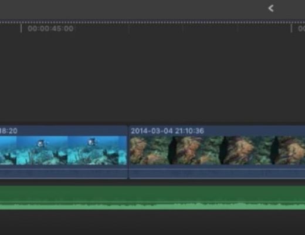
Task: Click the 00:00:45:00 ruler marker
Action: pos(50,29)
